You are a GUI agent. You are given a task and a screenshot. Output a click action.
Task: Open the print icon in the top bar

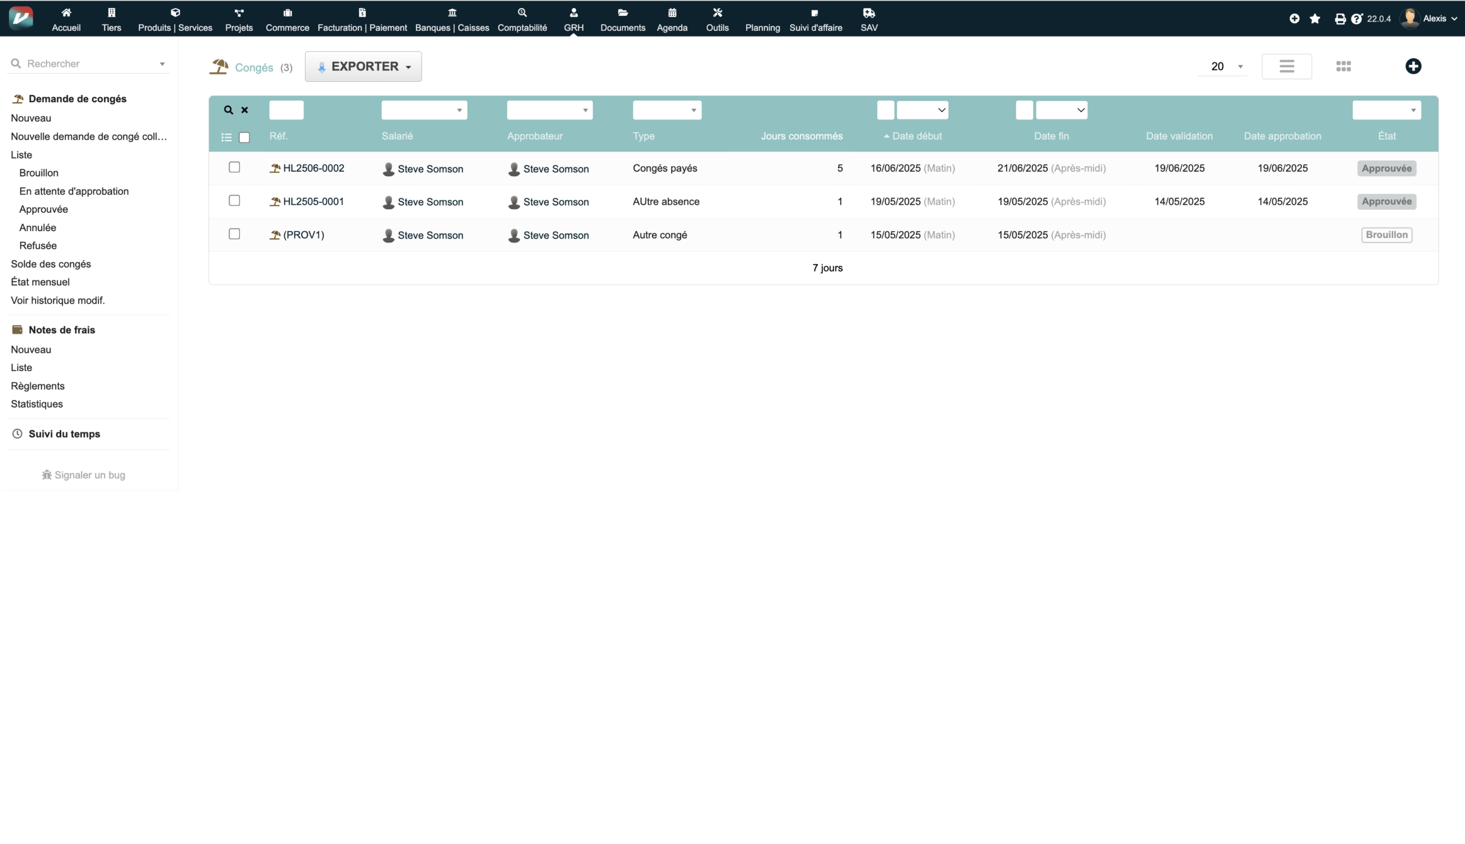click(1340, 18)
